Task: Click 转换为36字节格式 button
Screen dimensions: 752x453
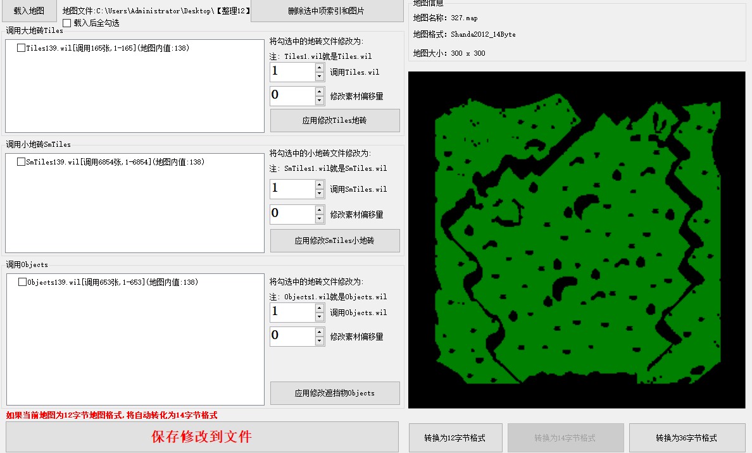Action: pyautogui.click(x=686, y=438)
